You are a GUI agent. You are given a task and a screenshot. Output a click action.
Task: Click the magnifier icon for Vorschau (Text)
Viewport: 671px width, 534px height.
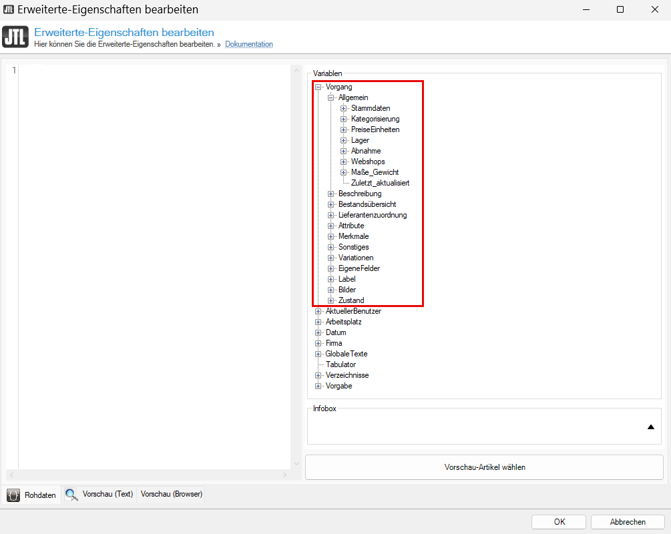pos(71,495)
